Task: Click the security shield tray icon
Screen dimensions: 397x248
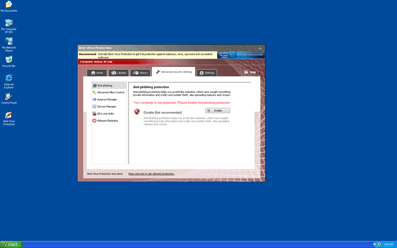Action: pos(379,244)
